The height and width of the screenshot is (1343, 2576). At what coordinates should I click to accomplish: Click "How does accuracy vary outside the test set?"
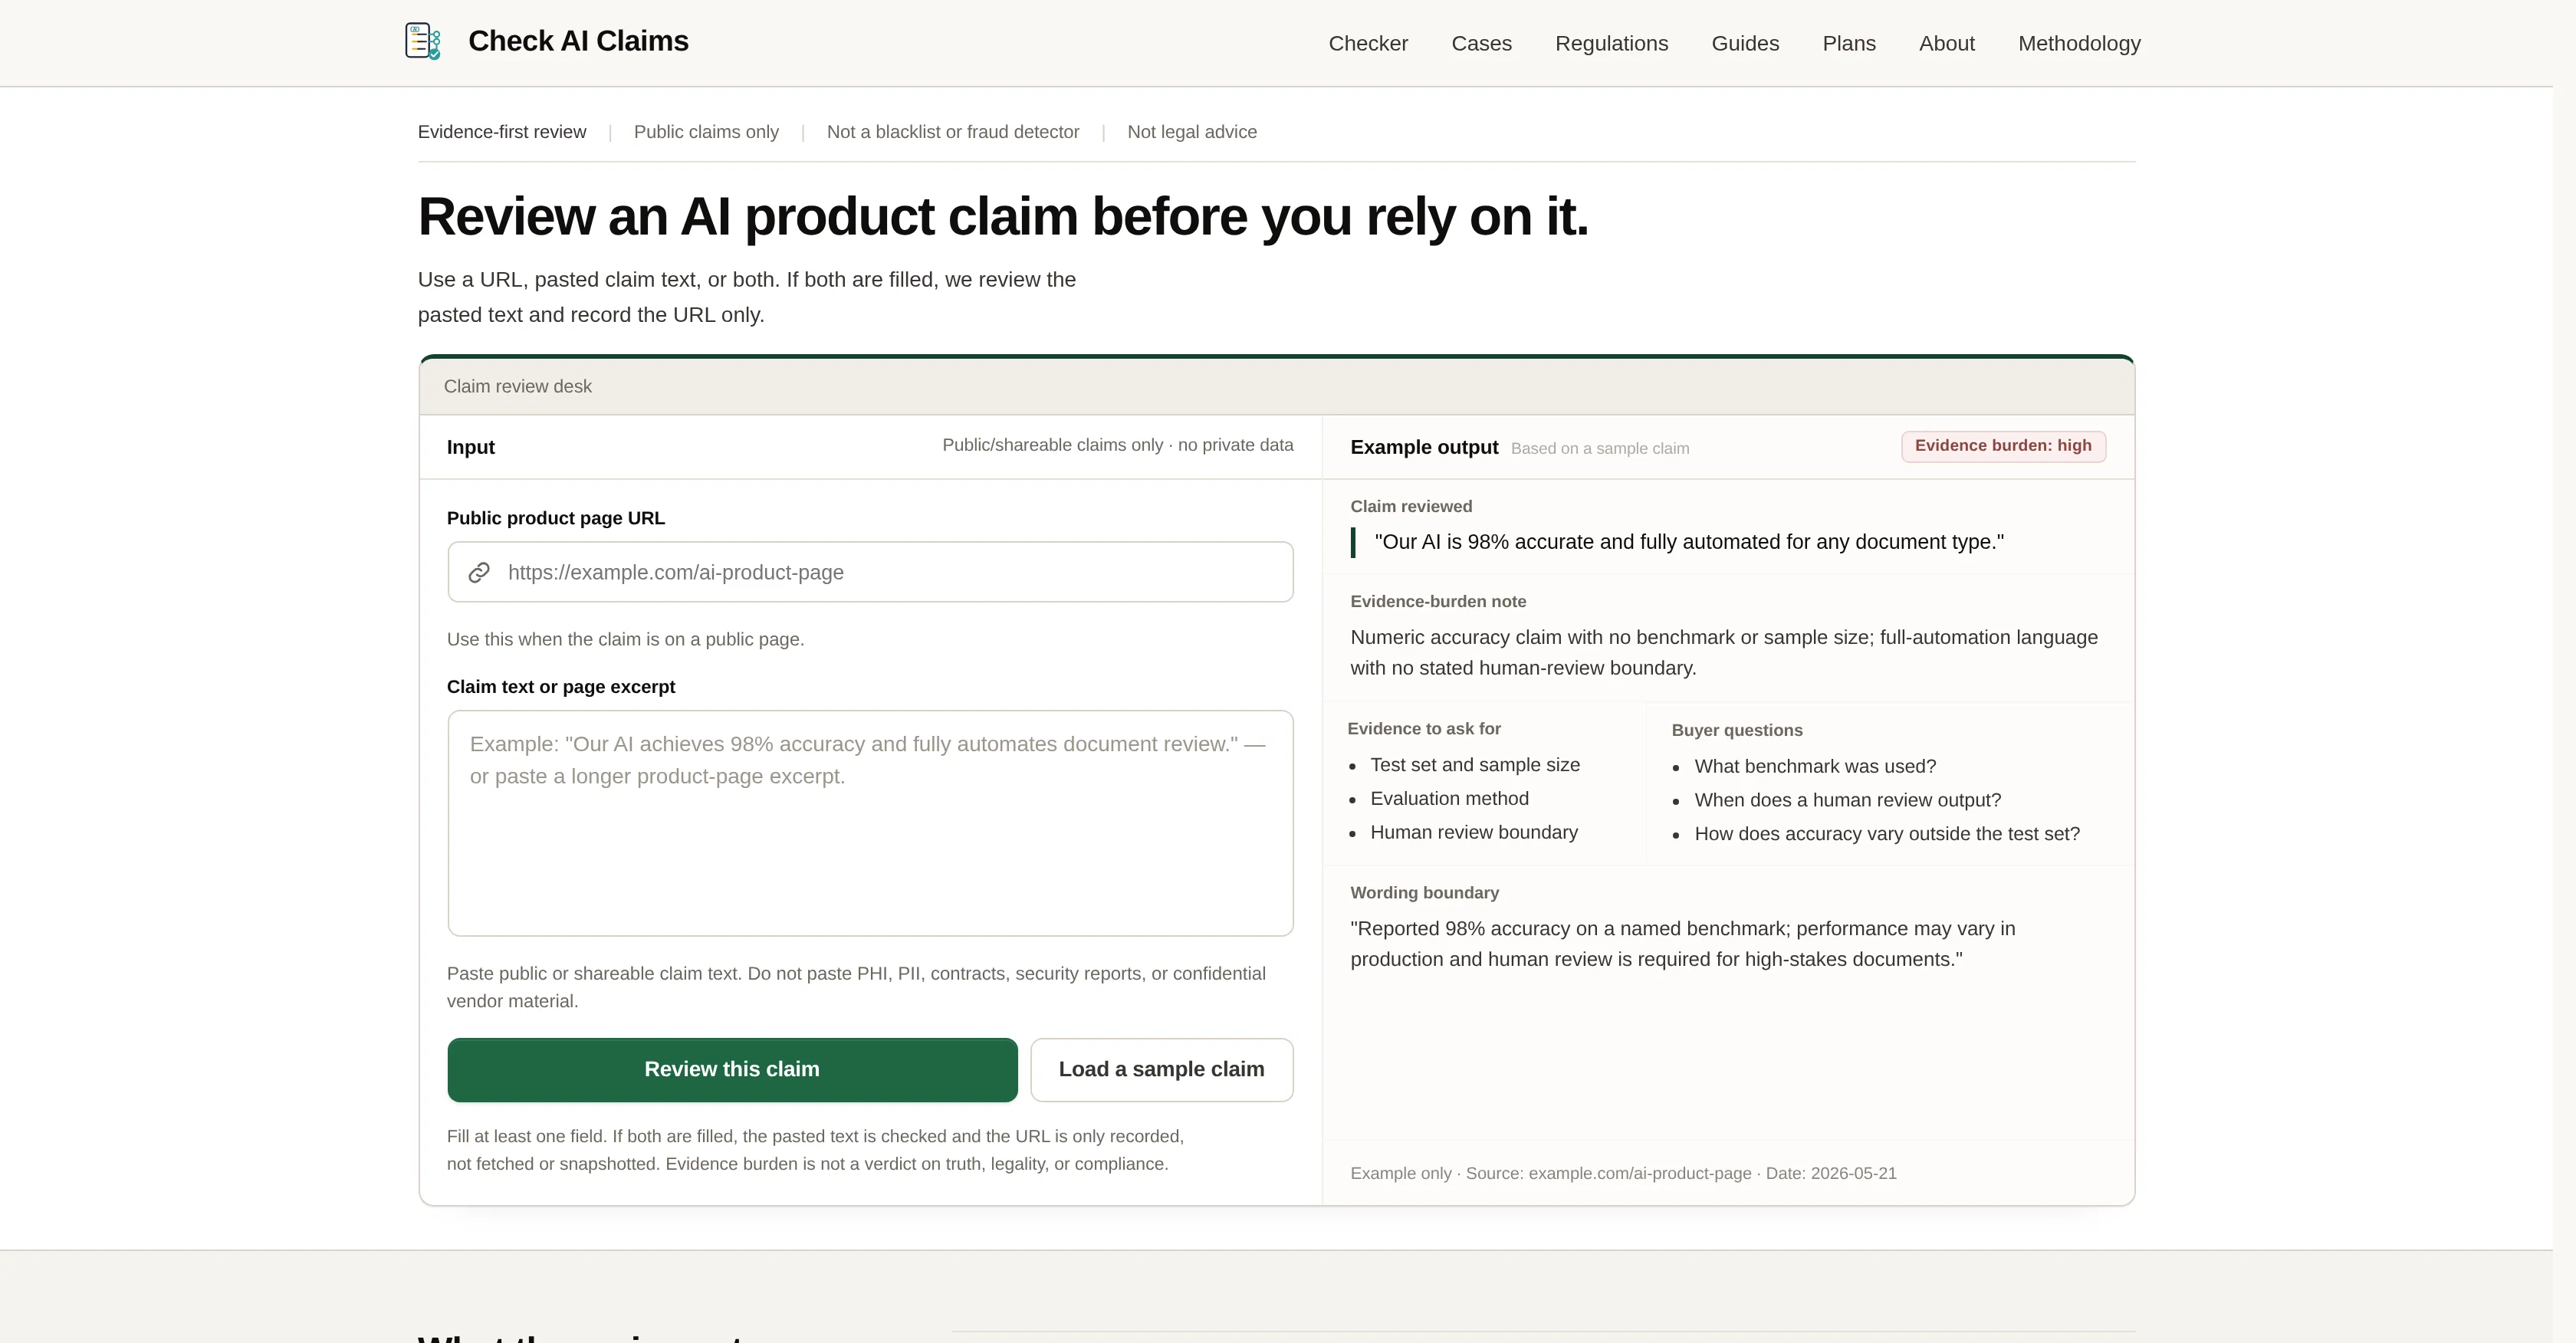1887,834
